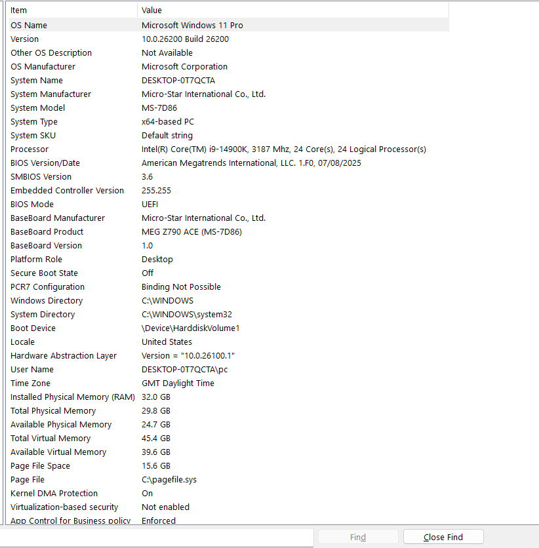The image size is (539, 548).
Task: Click the Default string value
Action: pos(167,135)
